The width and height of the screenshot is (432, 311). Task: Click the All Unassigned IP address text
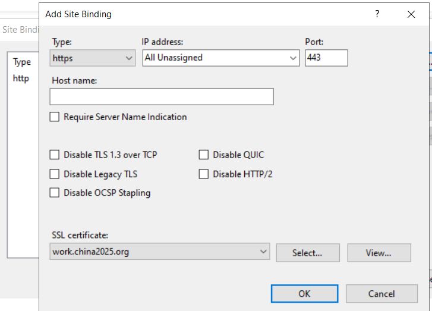[x=174, y=57]
